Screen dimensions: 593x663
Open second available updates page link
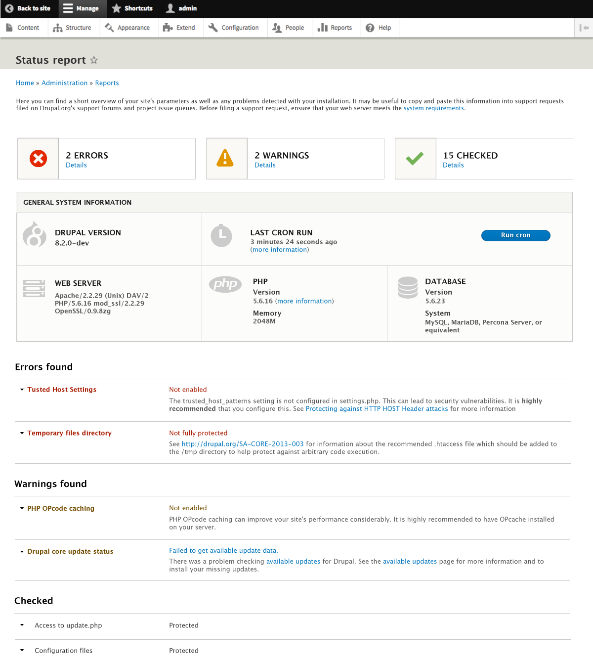point(410,562)
